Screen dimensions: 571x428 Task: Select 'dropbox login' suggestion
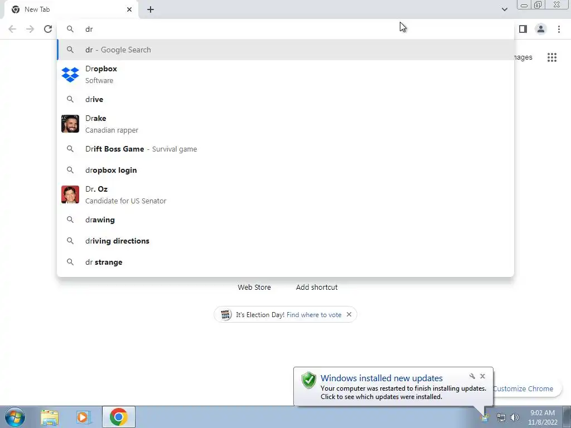point(285,170)
